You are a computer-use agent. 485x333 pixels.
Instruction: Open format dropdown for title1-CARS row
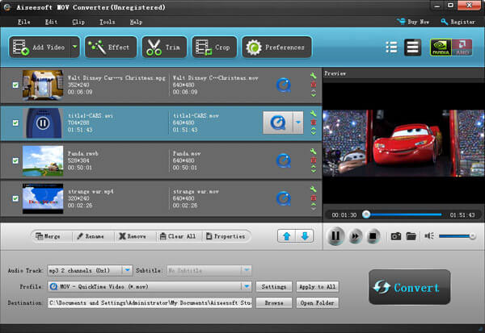coord(297,123)
